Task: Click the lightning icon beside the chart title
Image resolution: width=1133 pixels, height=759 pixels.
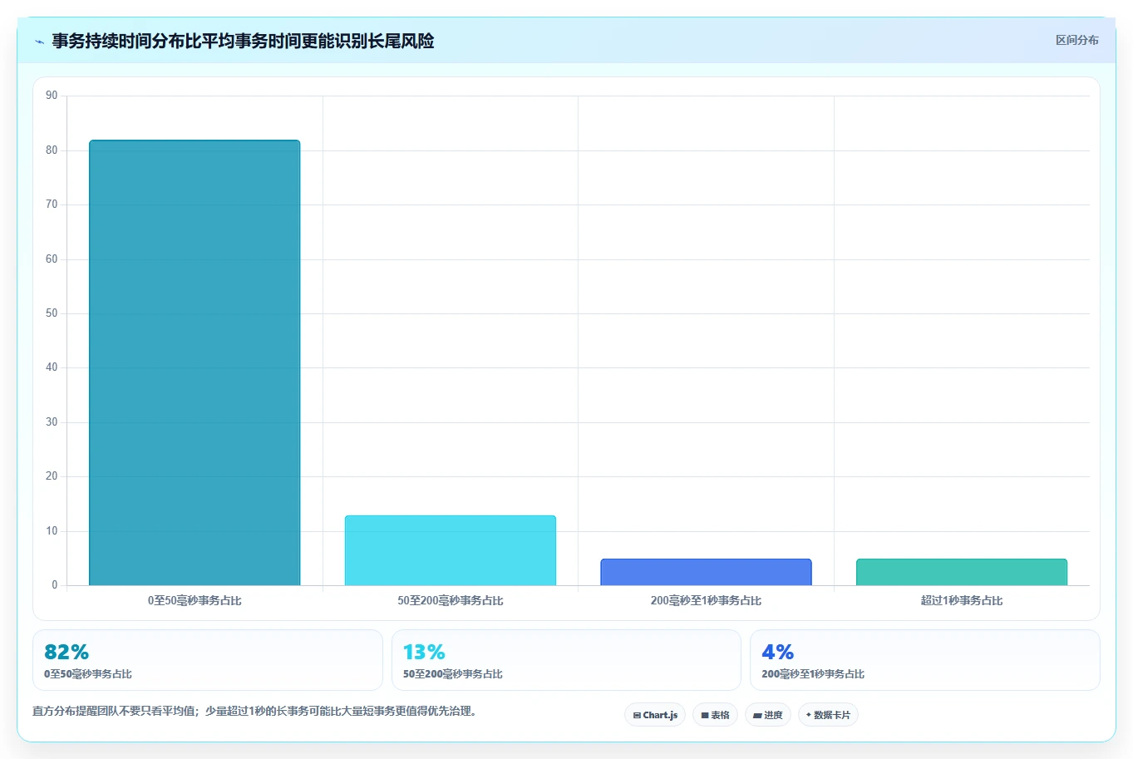Action: point(39,42)
